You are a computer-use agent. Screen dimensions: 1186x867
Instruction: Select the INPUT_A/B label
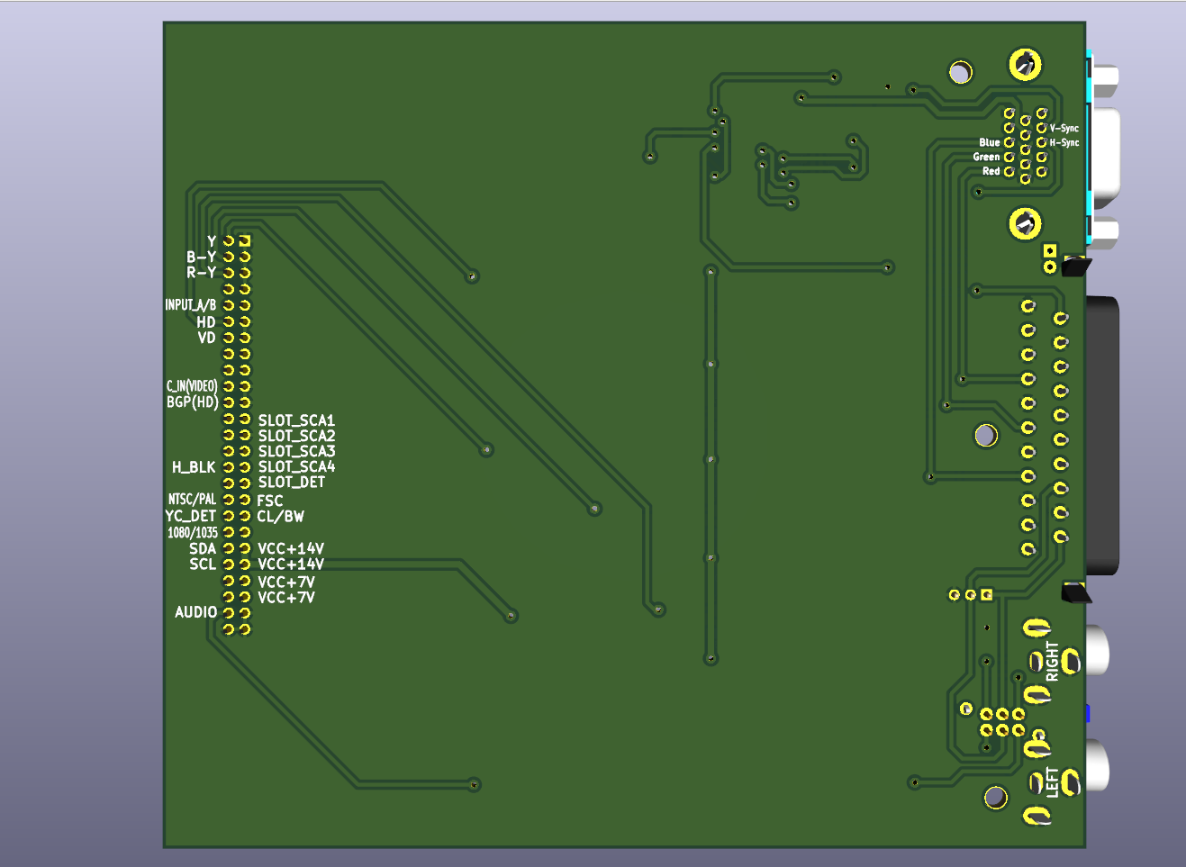(x=190, y=305)
